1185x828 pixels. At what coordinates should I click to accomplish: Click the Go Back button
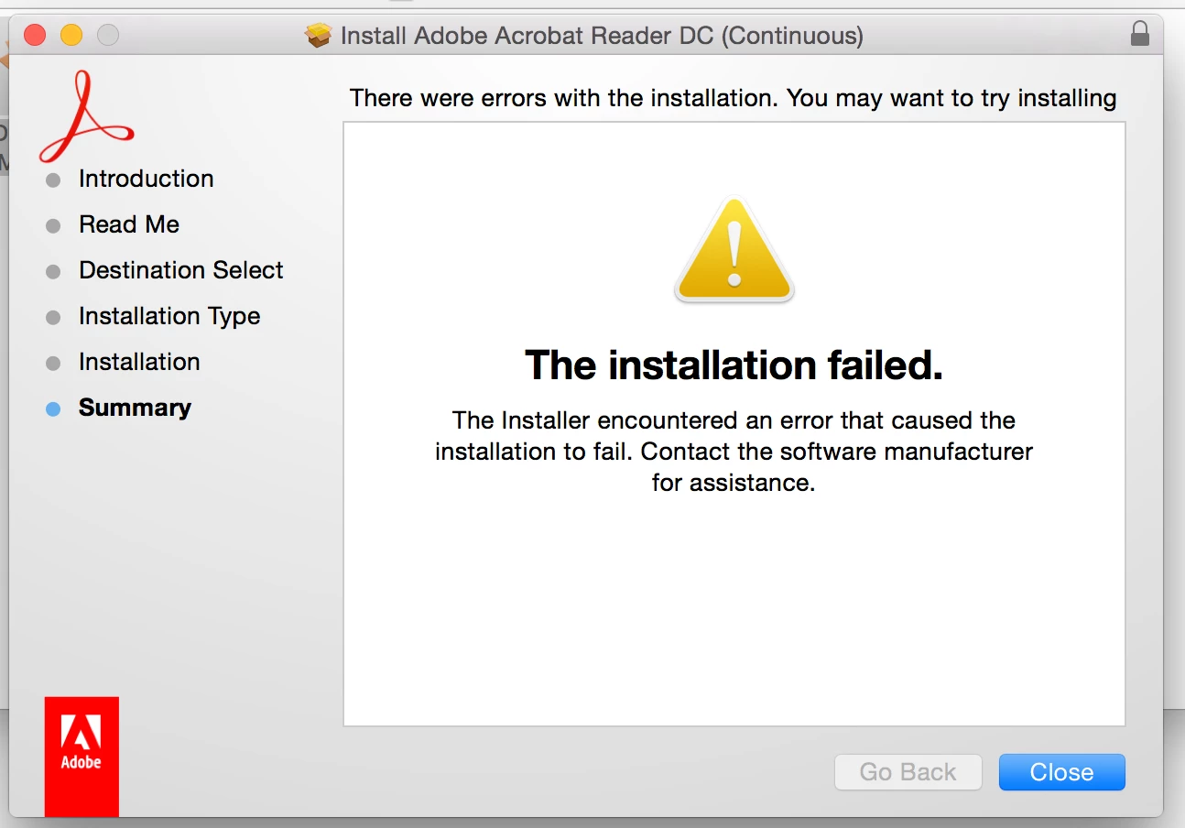pyautogui.click(x=908, y=772)
